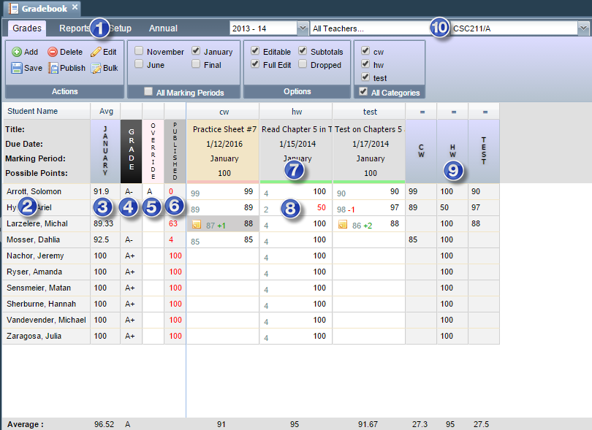Screen dimensions: 592x430
Task: Toggle the All Categories checkbox
Action: point(363,91)
